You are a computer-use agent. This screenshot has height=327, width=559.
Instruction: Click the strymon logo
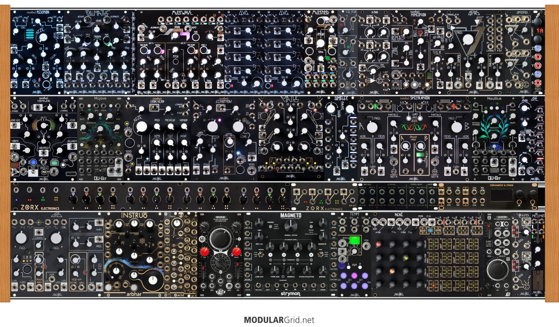pos(291,294)
